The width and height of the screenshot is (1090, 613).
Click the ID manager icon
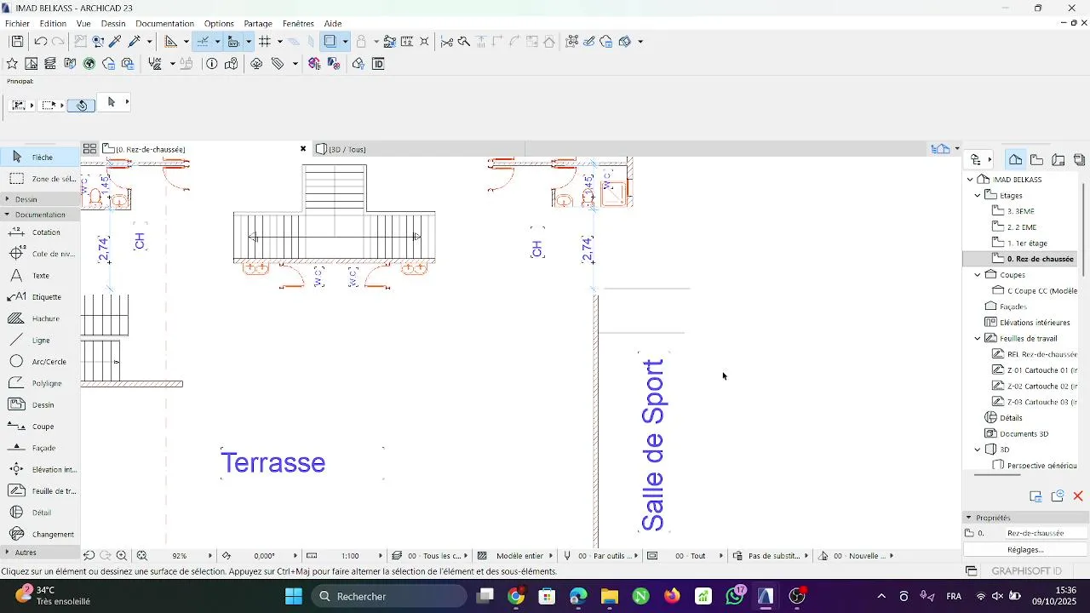pos(379,64)
